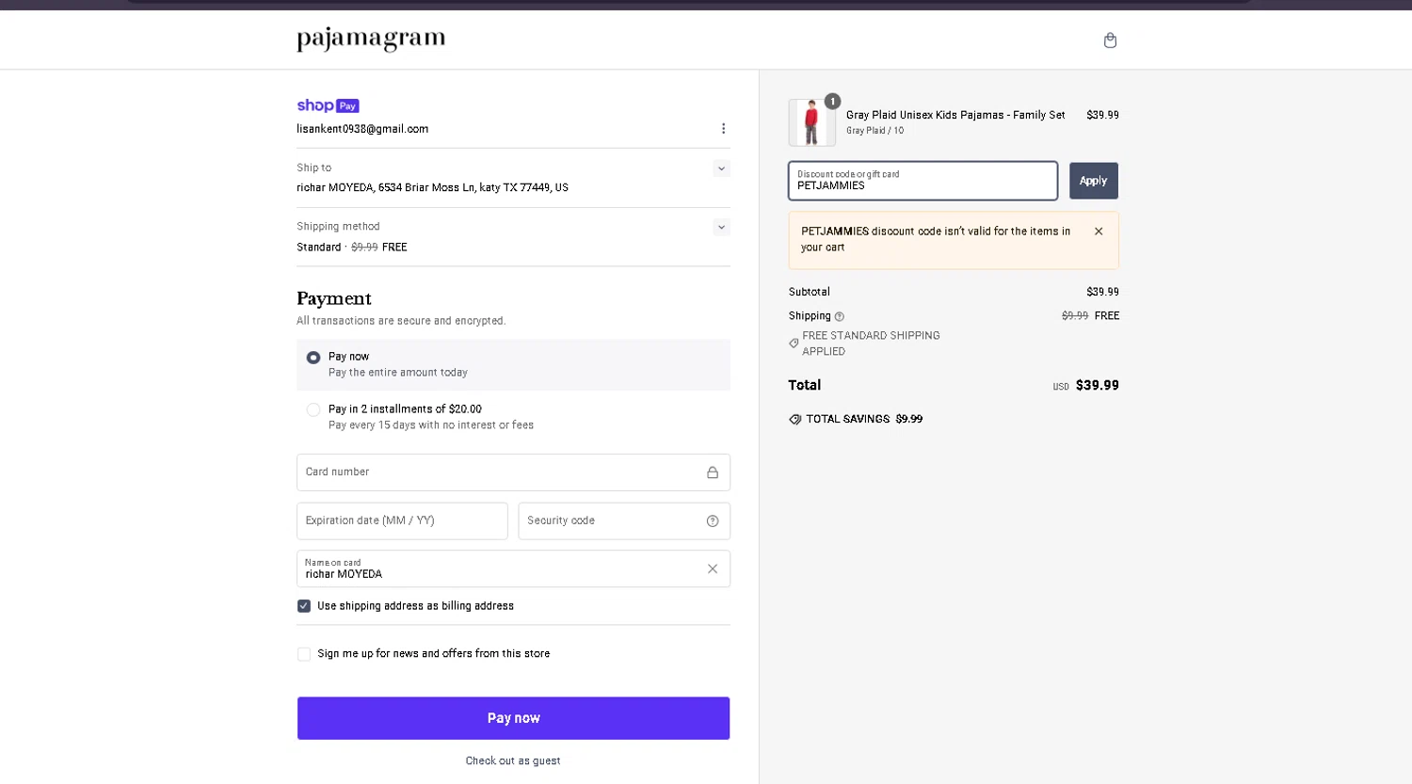Click the Payment heading
Viewport: 1412px width, 784px height.
[x=334, y=298]
